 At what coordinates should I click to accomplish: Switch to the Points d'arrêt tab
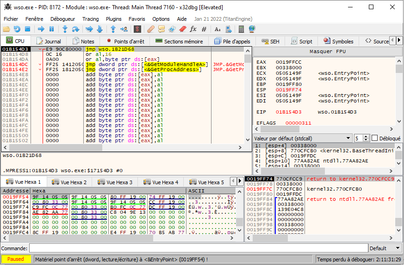(x=124, y=41)
